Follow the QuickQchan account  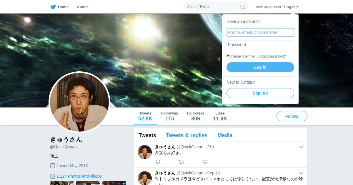click(292, 116)
